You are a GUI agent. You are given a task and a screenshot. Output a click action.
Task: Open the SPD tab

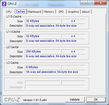pyautogui.click(x=61, y=12)
